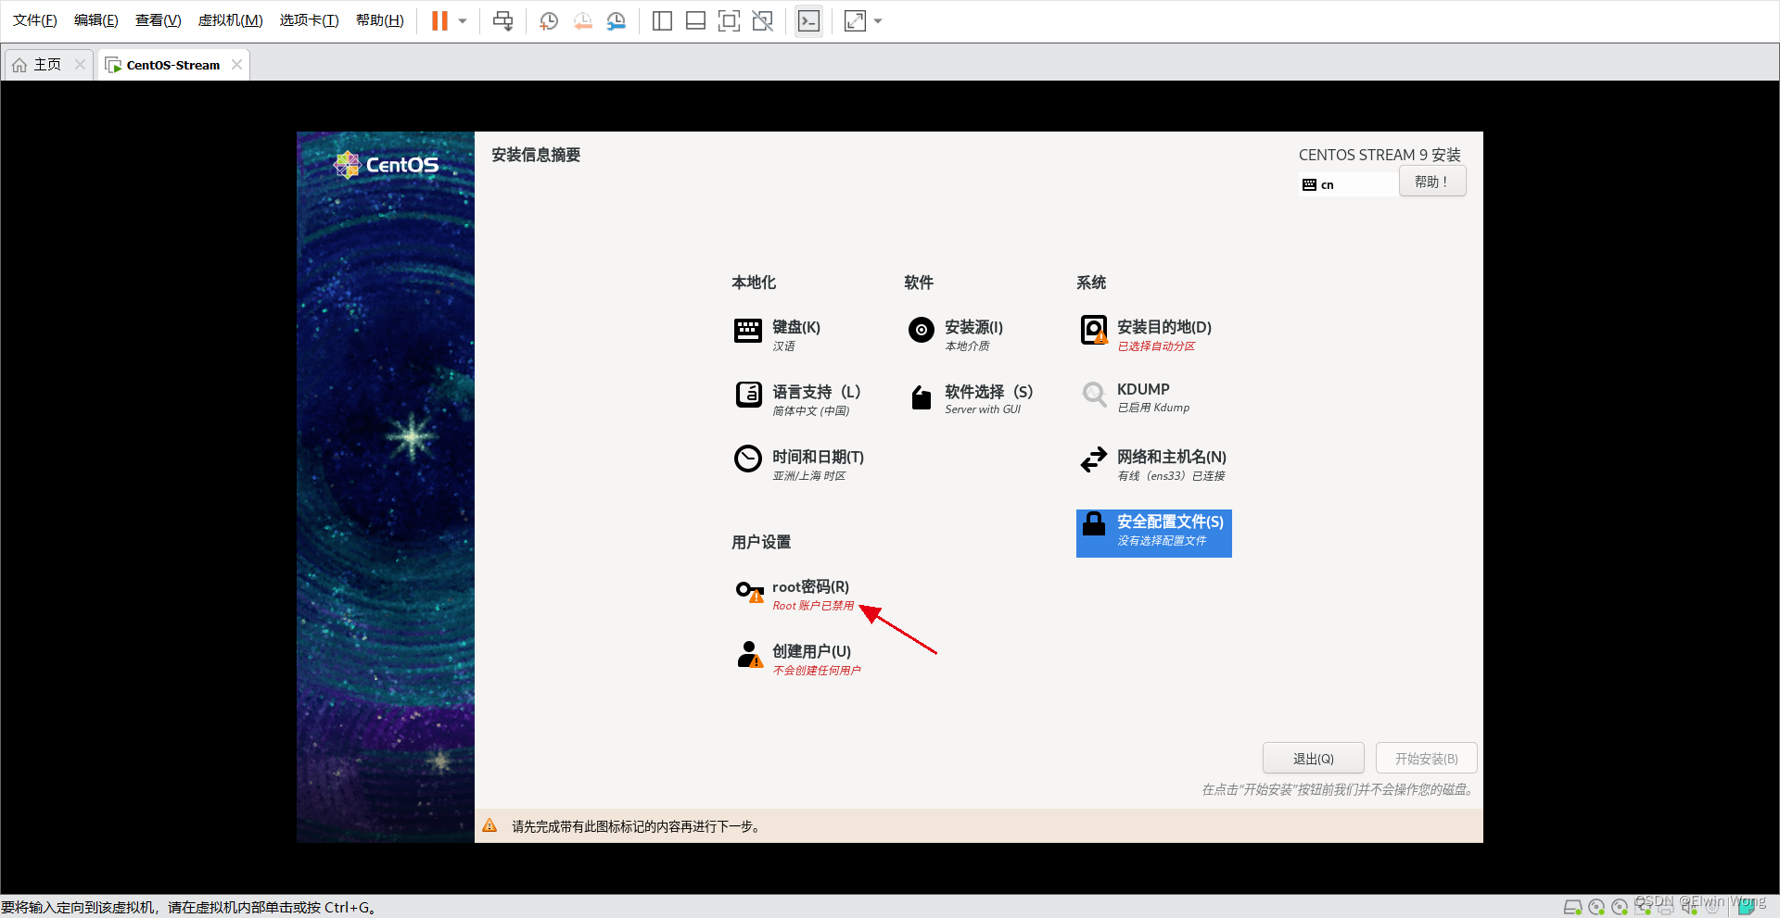Open 语言支持(L) language settings
The width and height of the screenshot is (1780, 918).
pyautogui.click(x=797, y=399)
